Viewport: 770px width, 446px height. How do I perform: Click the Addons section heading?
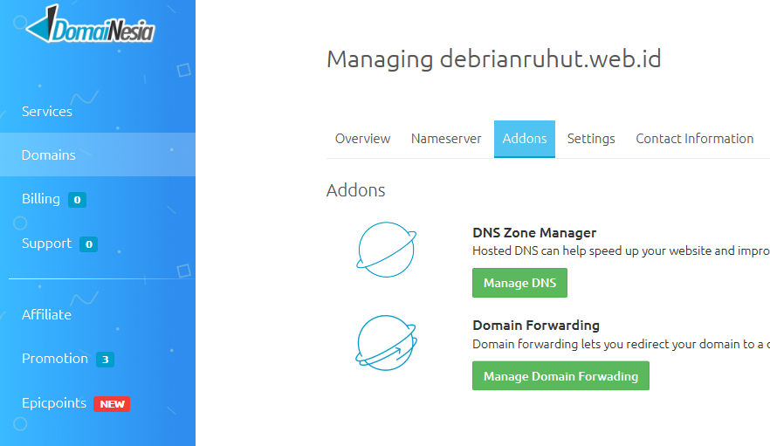coord(356,190)
